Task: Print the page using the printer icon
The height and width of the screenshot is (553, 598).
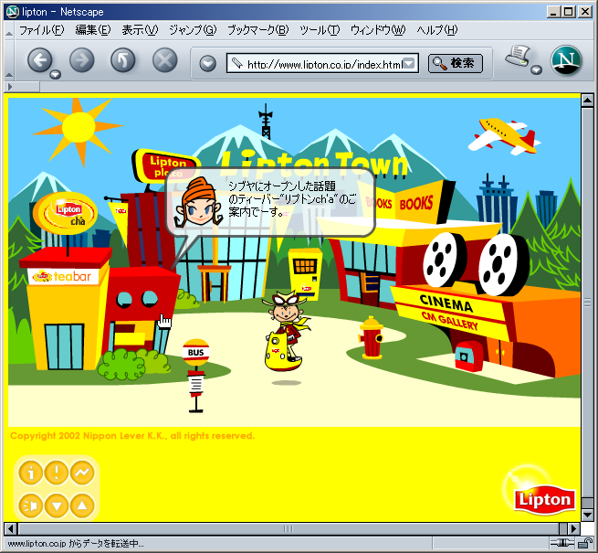Action: click(x=518, y=57)
